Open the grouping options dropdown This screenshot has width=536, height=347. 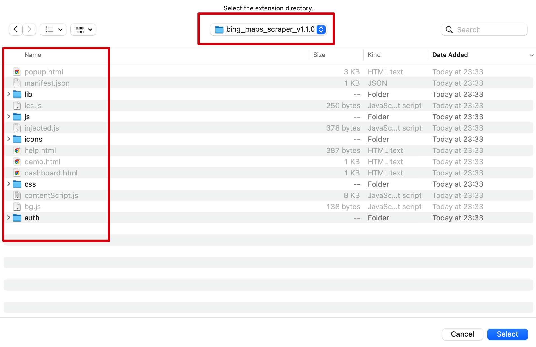pyautogui.click(x=83, y=29)
